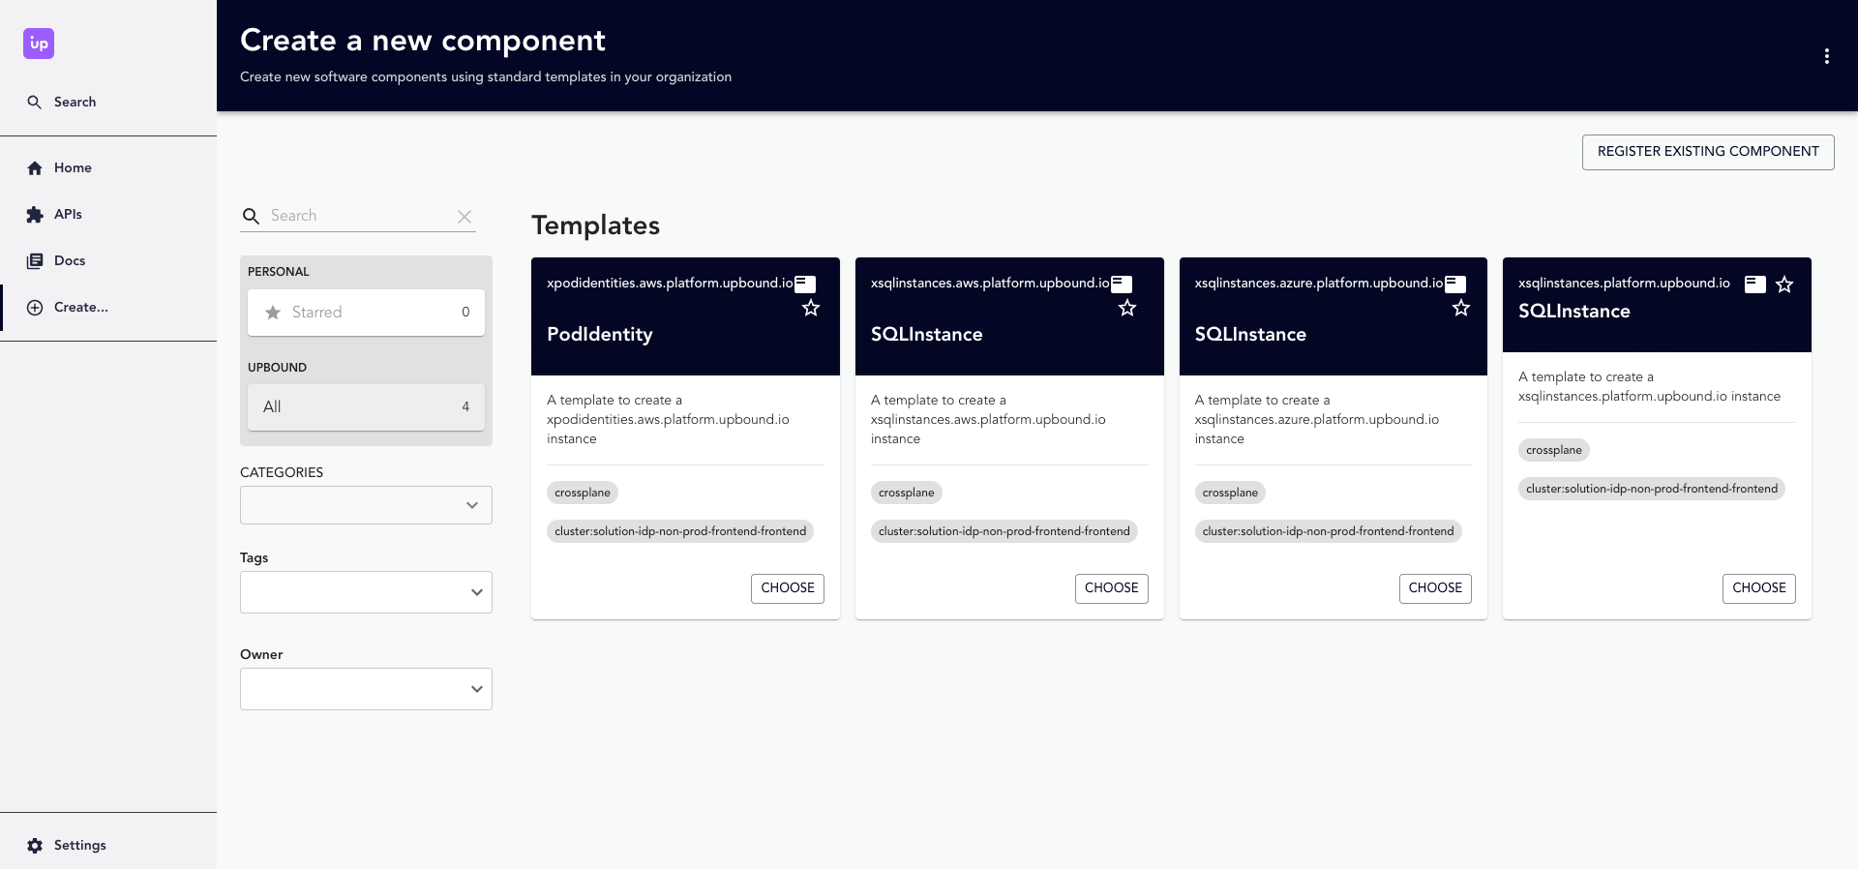
Task: Choose the PodIdentity template
Action: coord(787,587)
